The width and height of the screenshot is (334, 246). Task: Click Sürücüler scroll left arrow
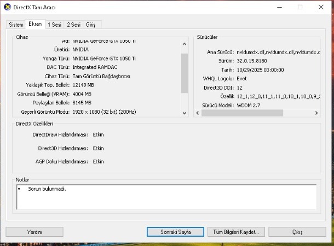point(197,113)
